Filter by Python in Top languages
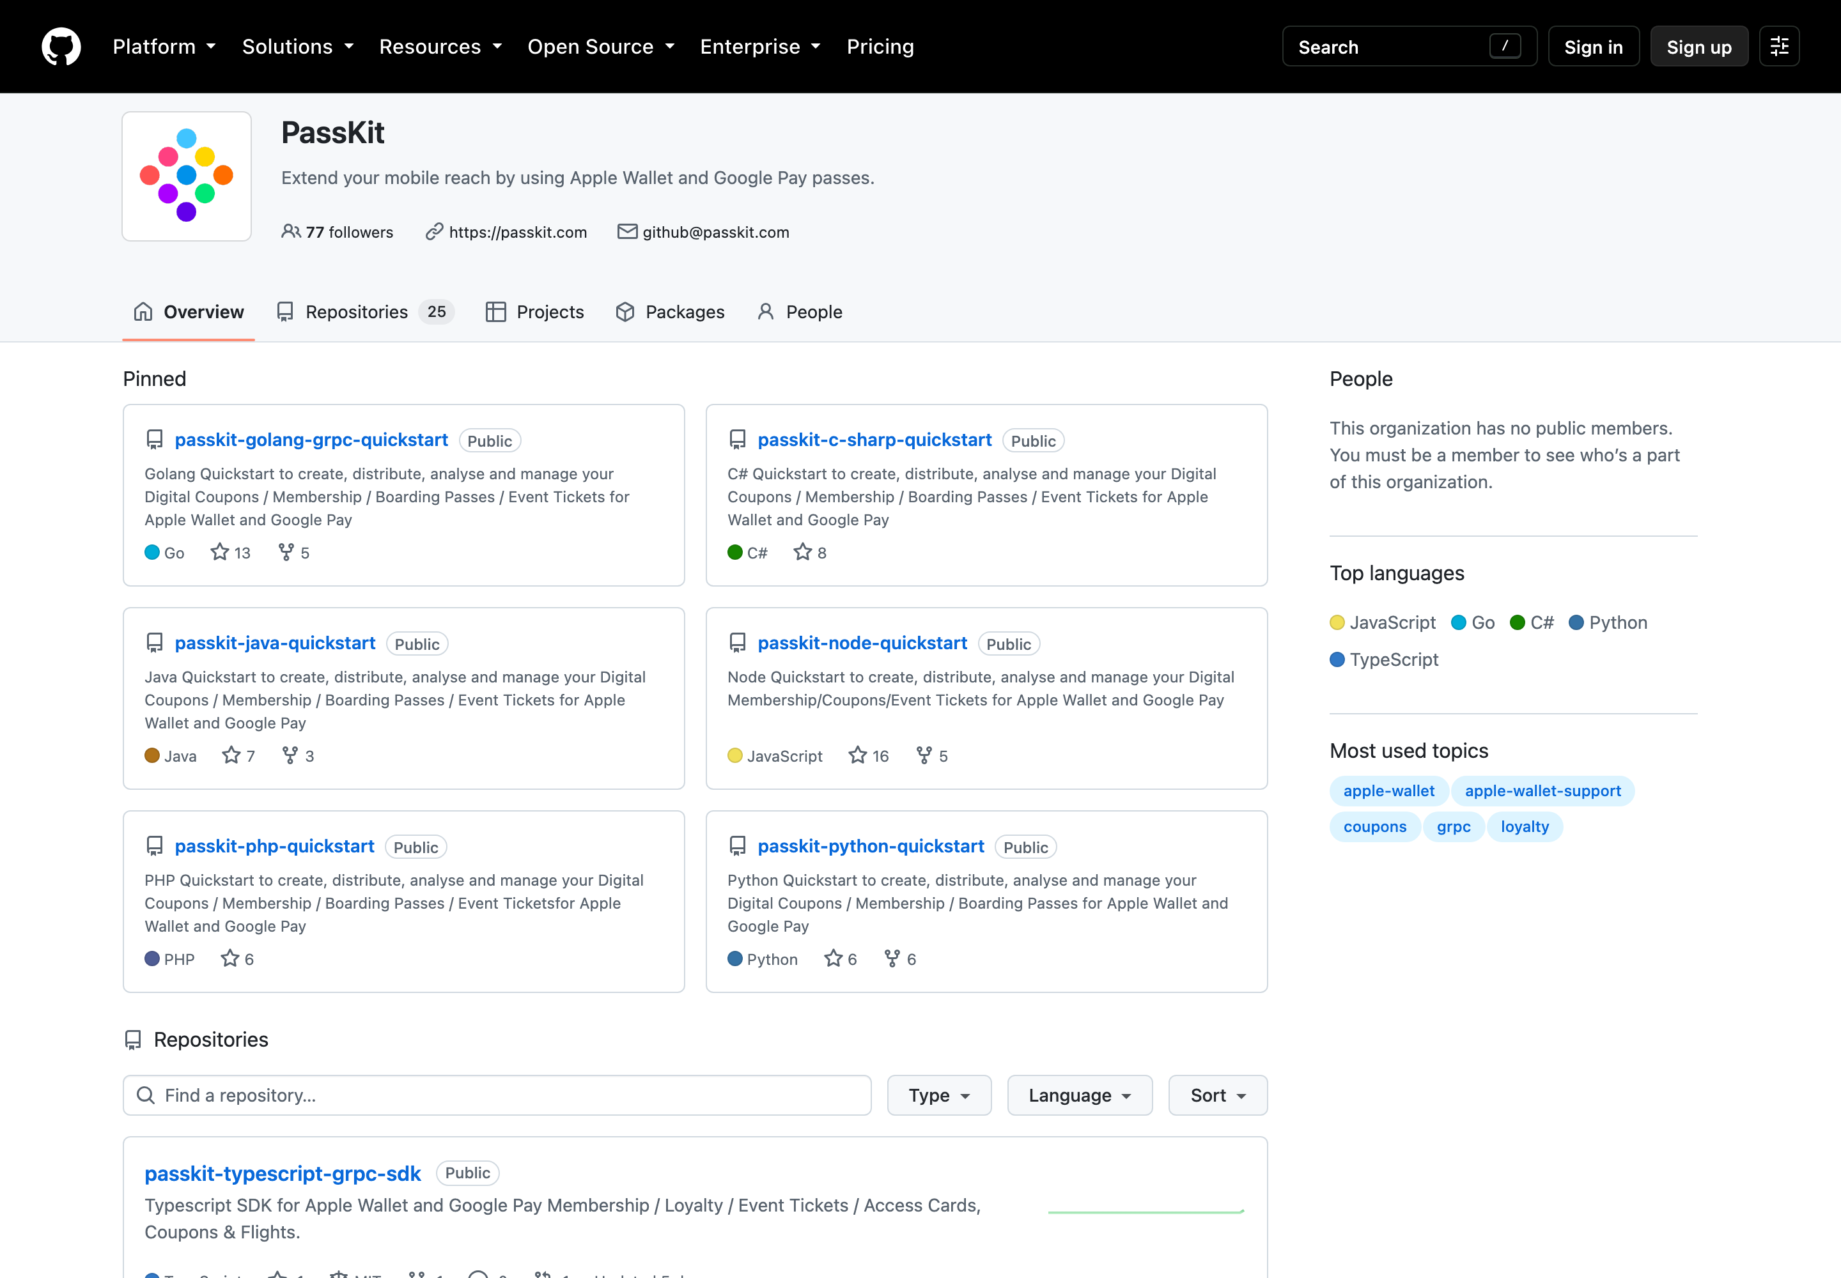This screenshot has width=1841, height=1278. tap(1609, 622)
